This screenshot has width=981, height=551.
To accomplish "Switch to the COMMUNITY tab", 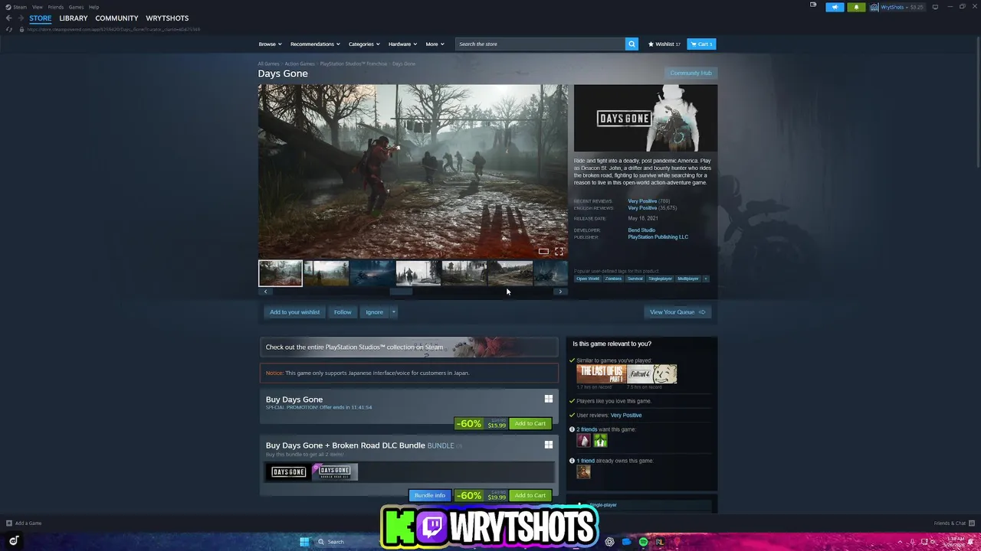I will coord(116,18).
